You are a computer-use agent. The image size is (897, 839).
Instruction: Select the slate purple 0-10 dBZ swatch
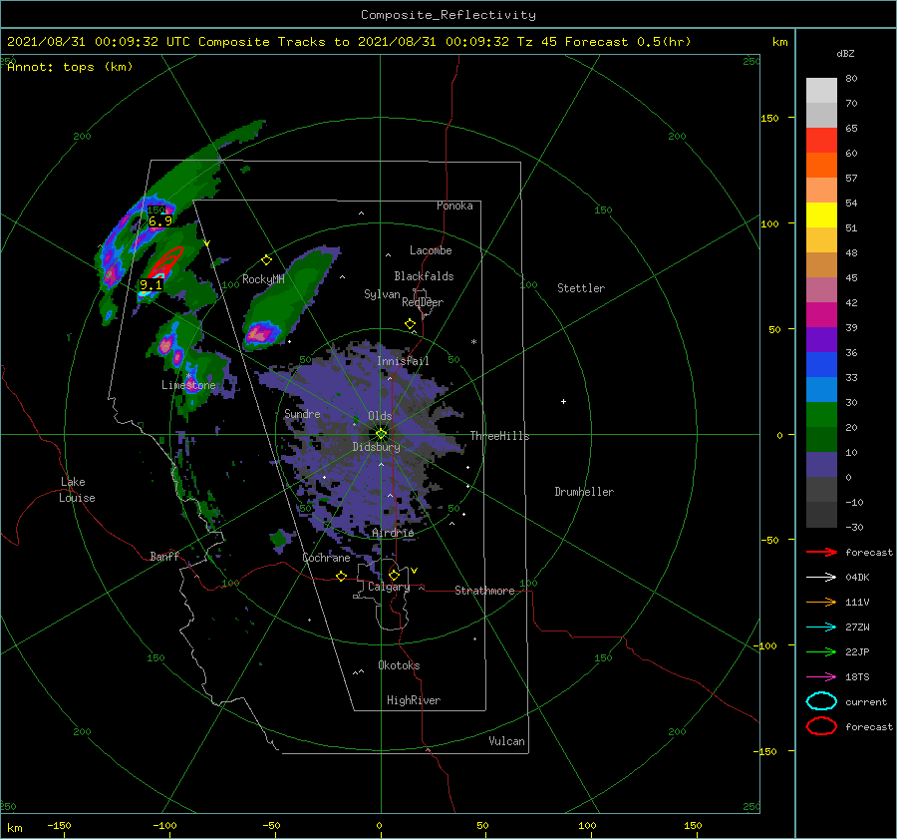click(821, 465)
